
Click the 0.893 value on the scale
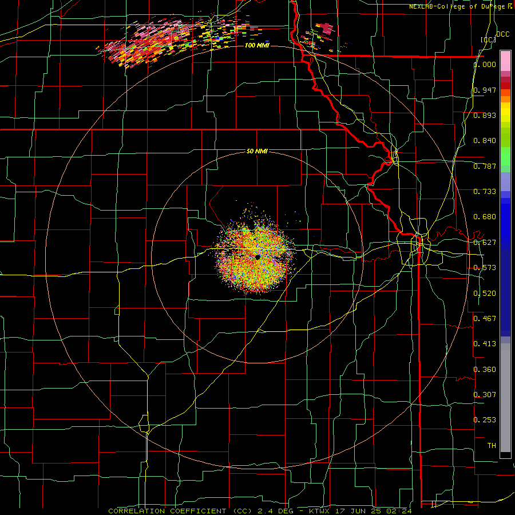click(485, 115)
